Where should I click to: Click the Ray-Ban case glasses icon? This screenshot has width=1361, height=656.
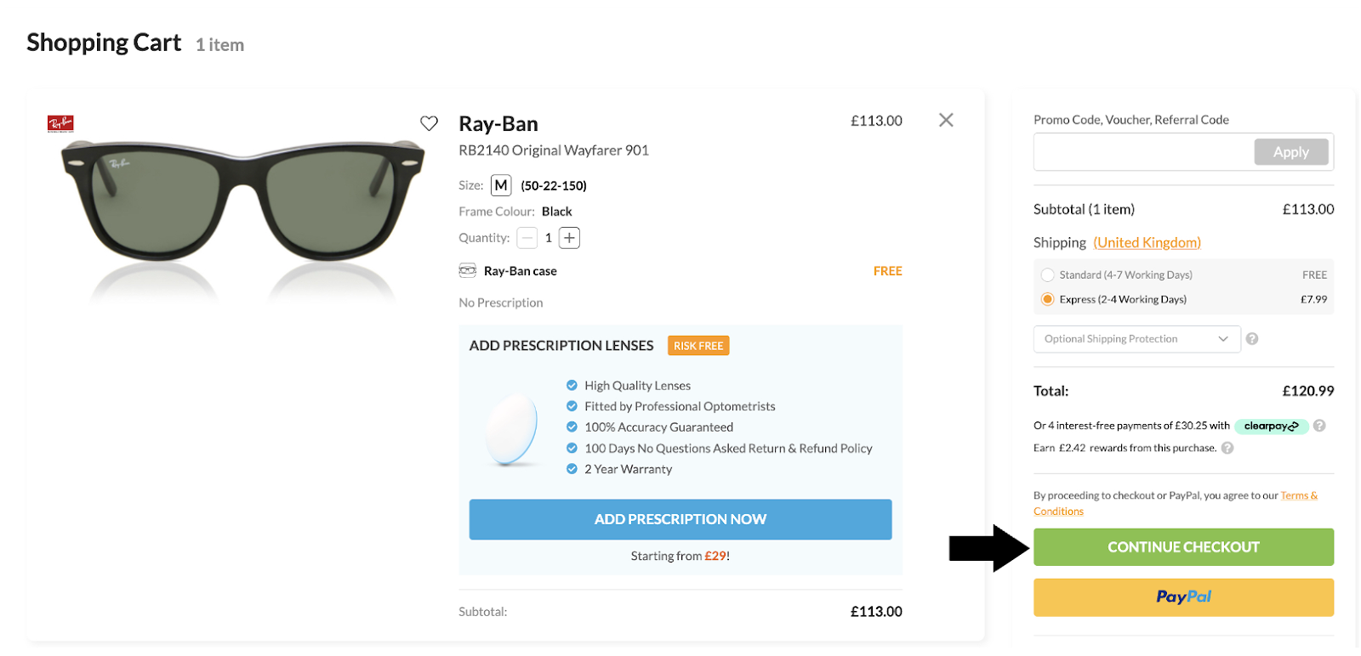[x=468, y=270]
